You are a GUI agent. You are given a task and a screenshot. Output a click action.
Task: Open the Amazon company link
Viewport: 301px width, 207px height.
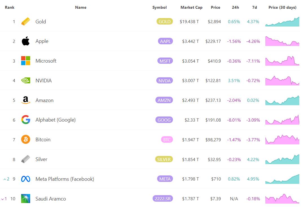(44, 100)
